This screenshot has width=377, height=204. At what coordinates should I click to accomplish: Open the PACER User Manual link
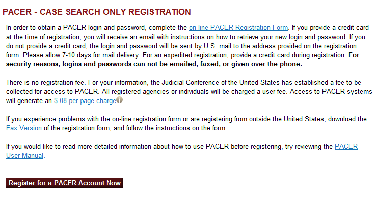(x=346, y=147)
